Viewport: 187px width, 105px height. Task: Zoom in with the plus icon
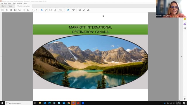55,10
